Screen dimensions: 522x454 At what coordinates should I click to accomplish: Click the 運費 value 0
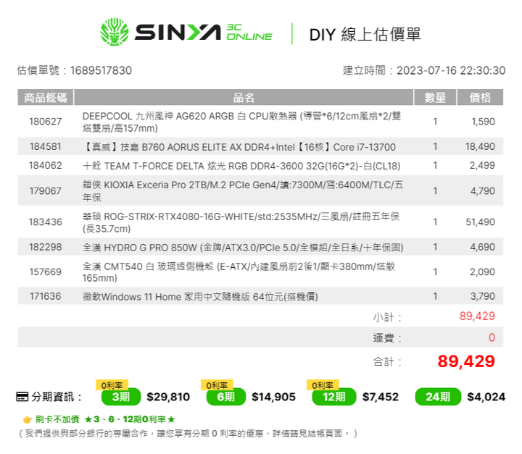[492, 337]
